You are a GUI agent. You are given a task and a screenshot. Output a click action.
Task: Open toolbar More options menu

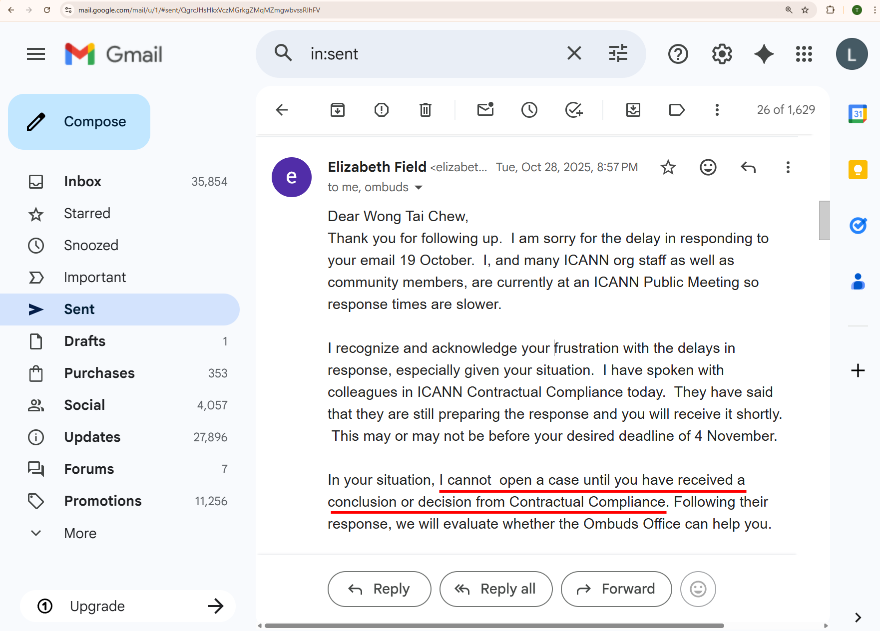[717, 110]
